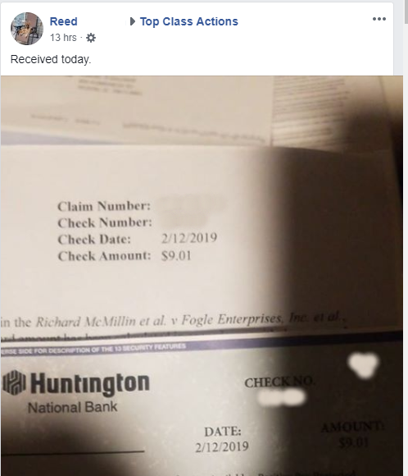Viewport: 408px width, 476px height.
Task: Click the gear privacy icon beside 13 hrs
Action: 91,38
